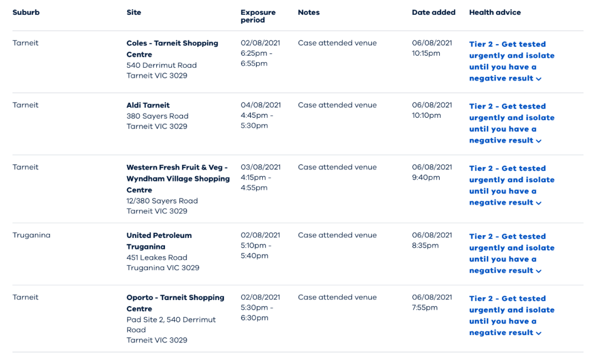Click the Notes column header
The width and height of the screenshot is (590, 353).
click(x=309, y=13)
